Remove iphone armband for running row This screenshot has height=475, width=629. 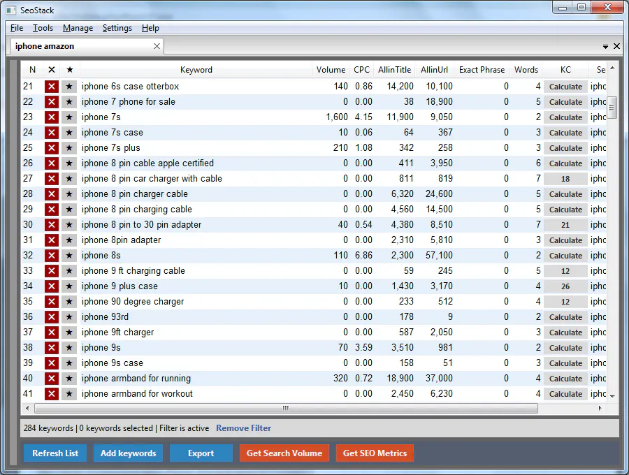[51, 379]
